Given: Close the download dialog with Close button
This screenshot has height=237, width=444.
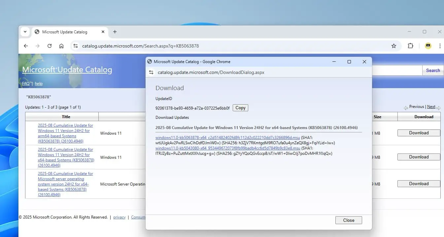Looking at the screenshot, I should (349, 220).
